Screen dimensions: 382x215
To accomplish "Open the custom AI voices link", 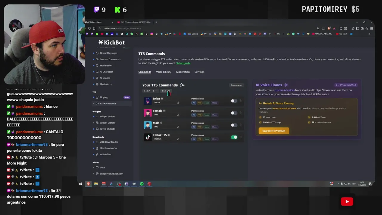I will click(x=284, y=90).
